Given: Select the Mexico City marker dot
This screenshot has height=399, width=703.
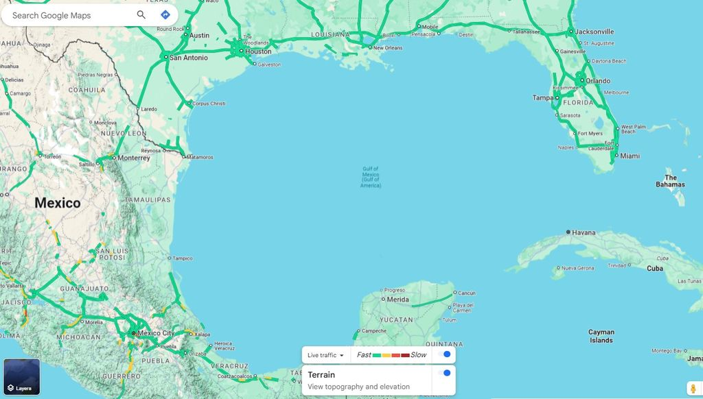Looking at the screenshot, I should pos(133,333).
